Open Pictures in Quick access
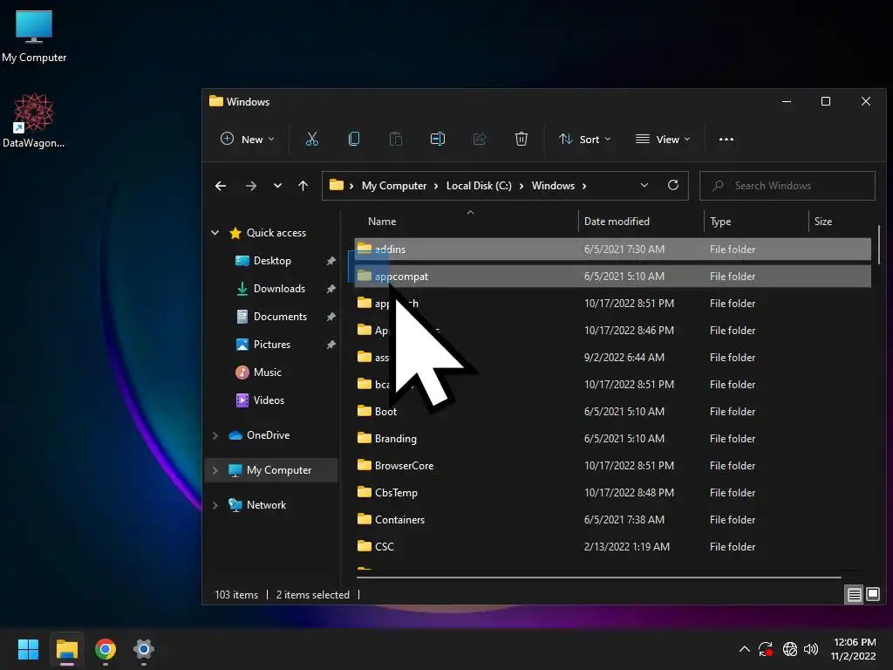This screenshot has width=893, height=670. click(272, 345)
